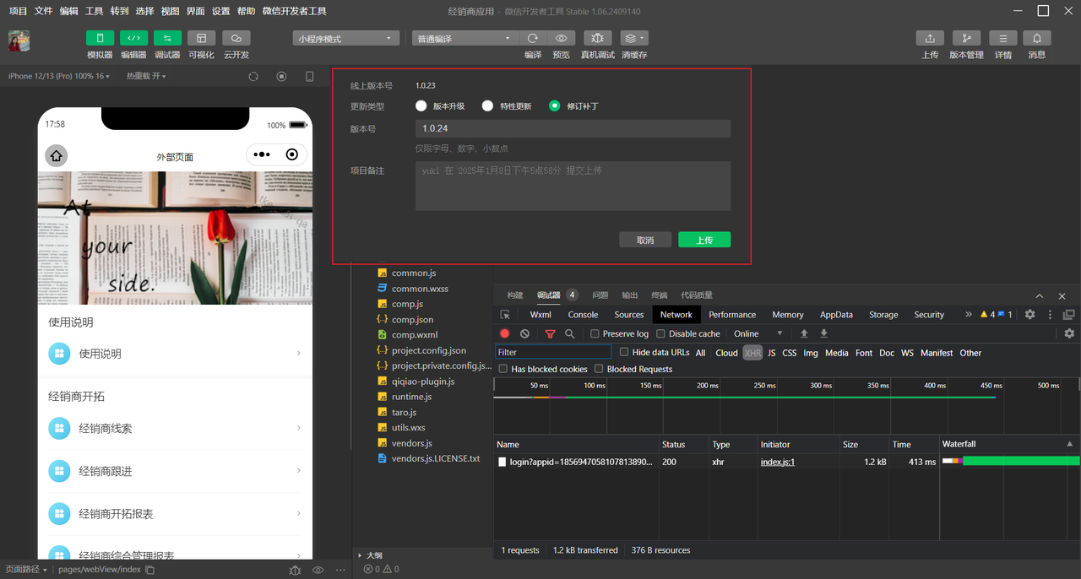Screen dimensions: 1081x579
Task: Enable Preserve log checkbox
Action: [x=595, y=334]
